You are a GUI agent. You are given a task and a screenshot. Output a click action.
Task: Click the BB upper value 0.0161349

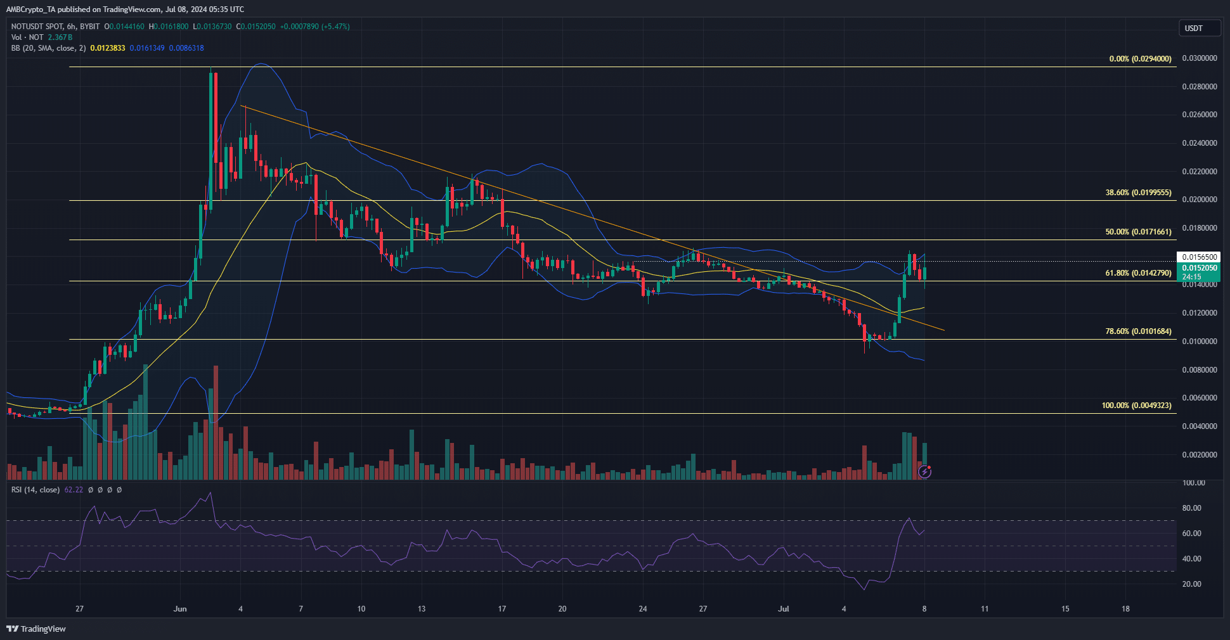click(x=147, y=48)
